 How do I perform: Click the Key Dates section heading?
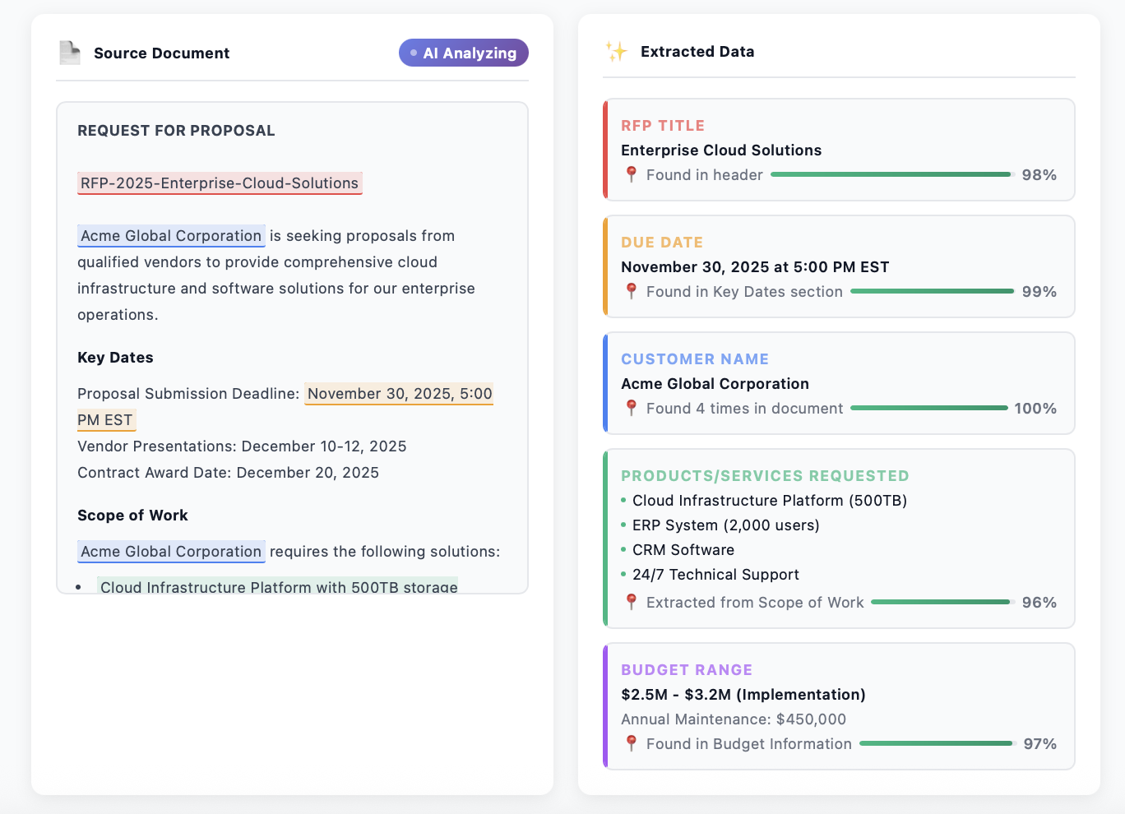coord(115,358)
